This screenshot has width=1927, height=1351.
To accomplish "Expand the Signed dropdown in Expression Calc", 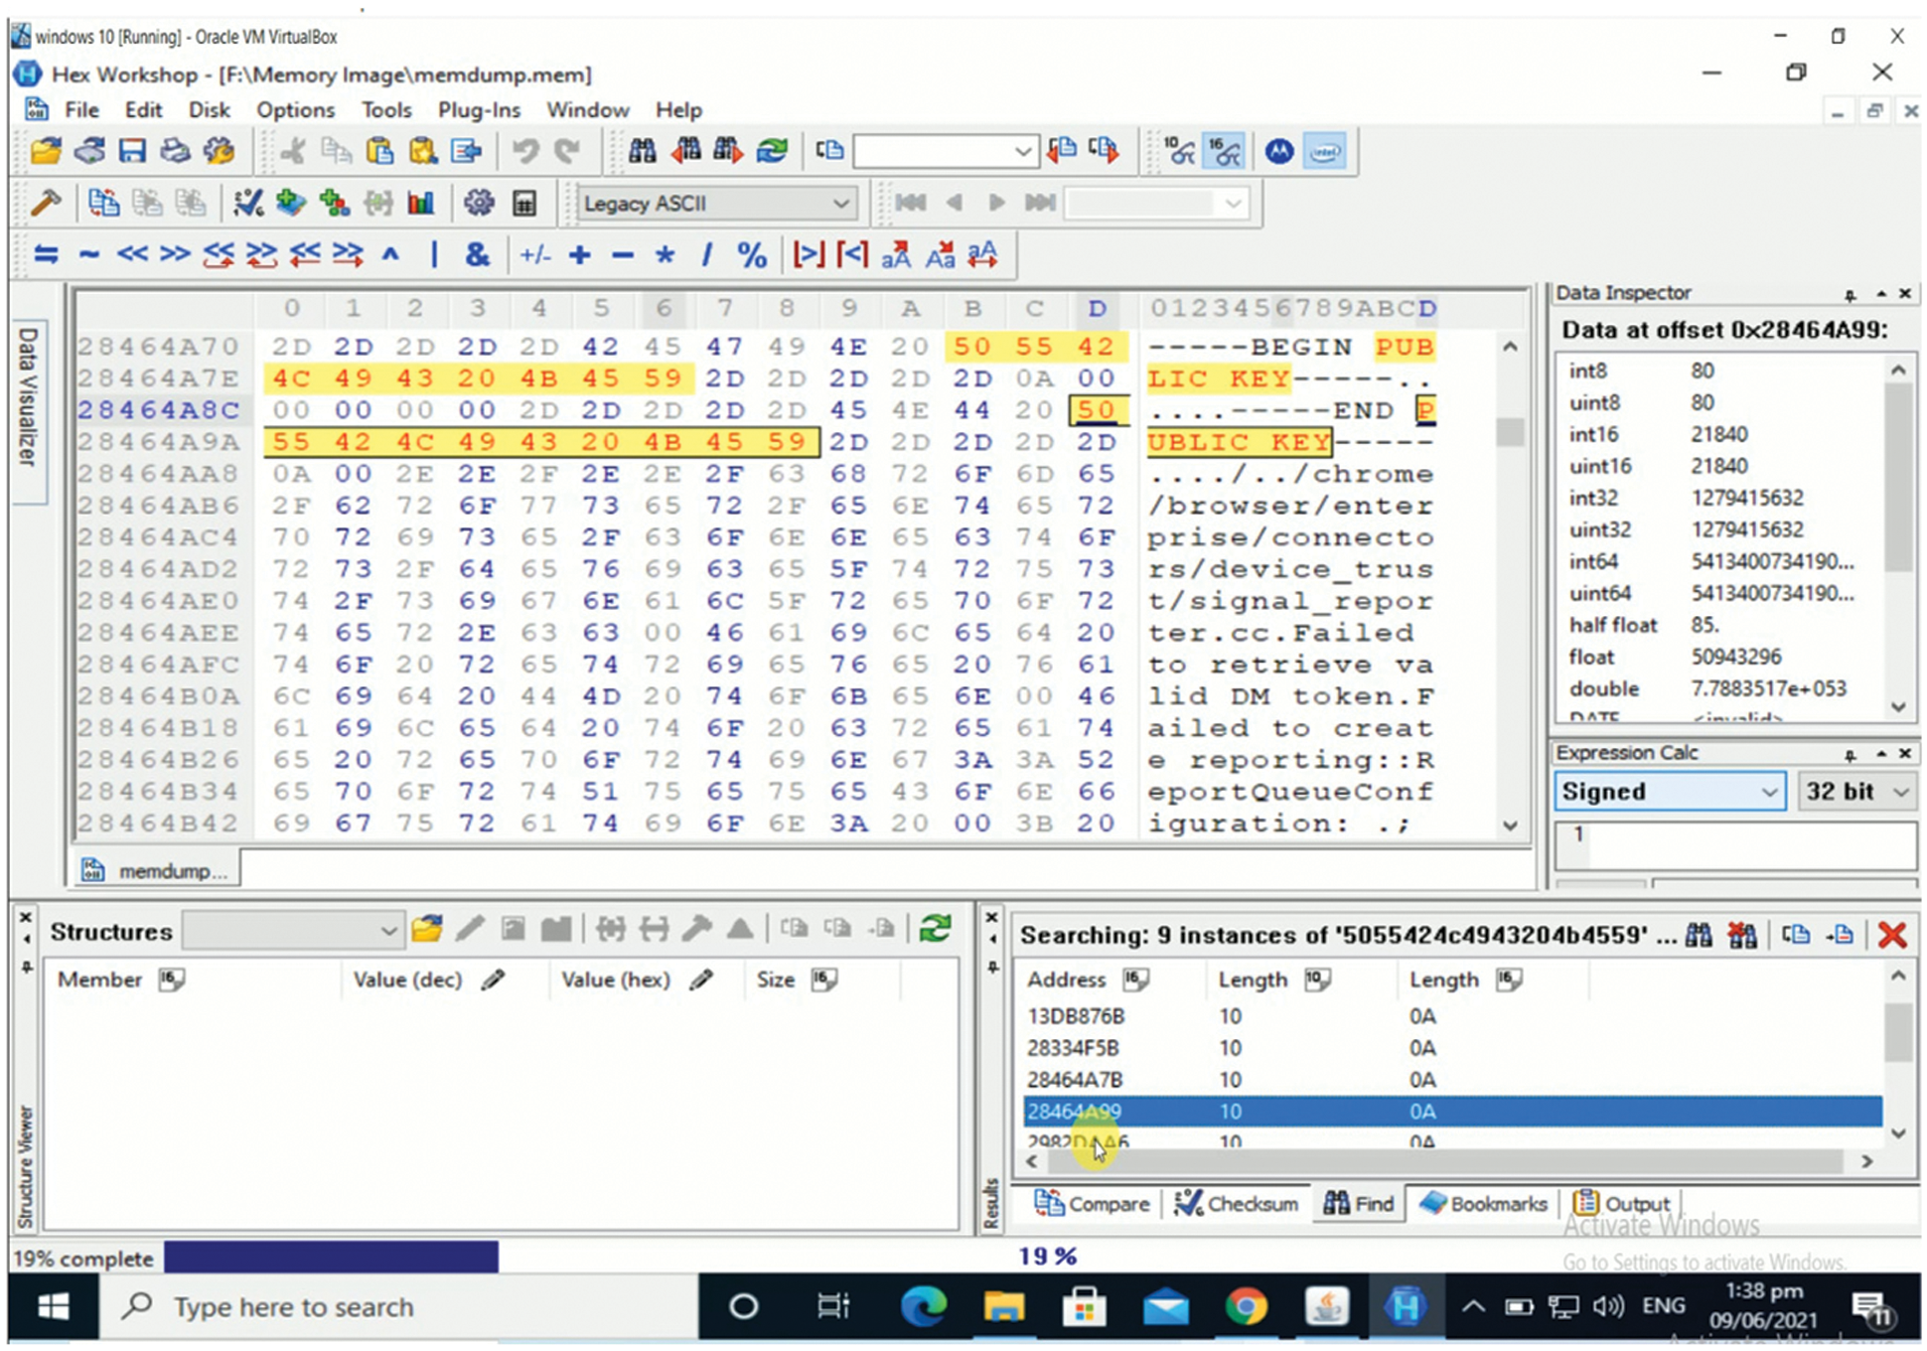I will click(1768, 792).
